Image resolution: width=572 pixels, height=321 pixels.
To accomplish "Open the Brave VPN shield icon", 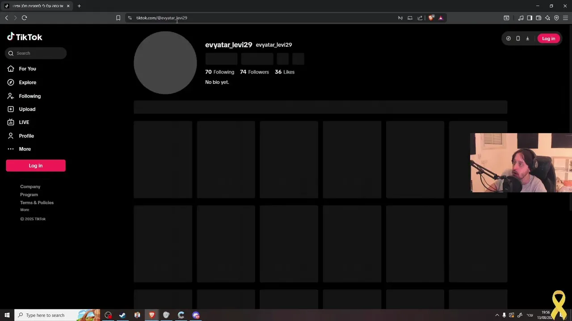I will 556,18.
